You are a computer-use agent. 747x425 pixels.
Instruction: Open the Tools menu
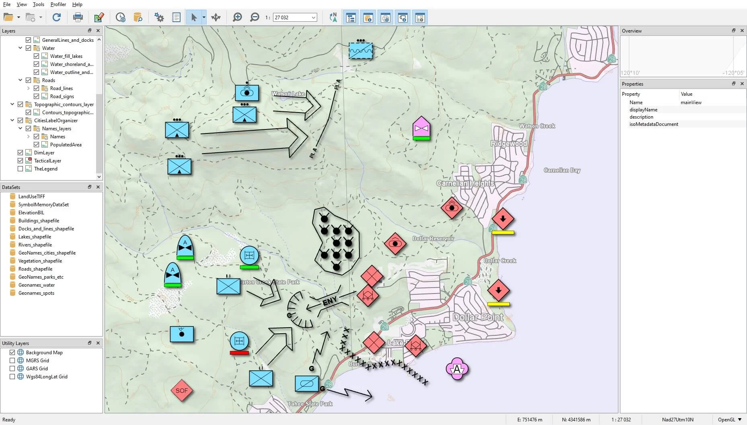click(38, 4)
